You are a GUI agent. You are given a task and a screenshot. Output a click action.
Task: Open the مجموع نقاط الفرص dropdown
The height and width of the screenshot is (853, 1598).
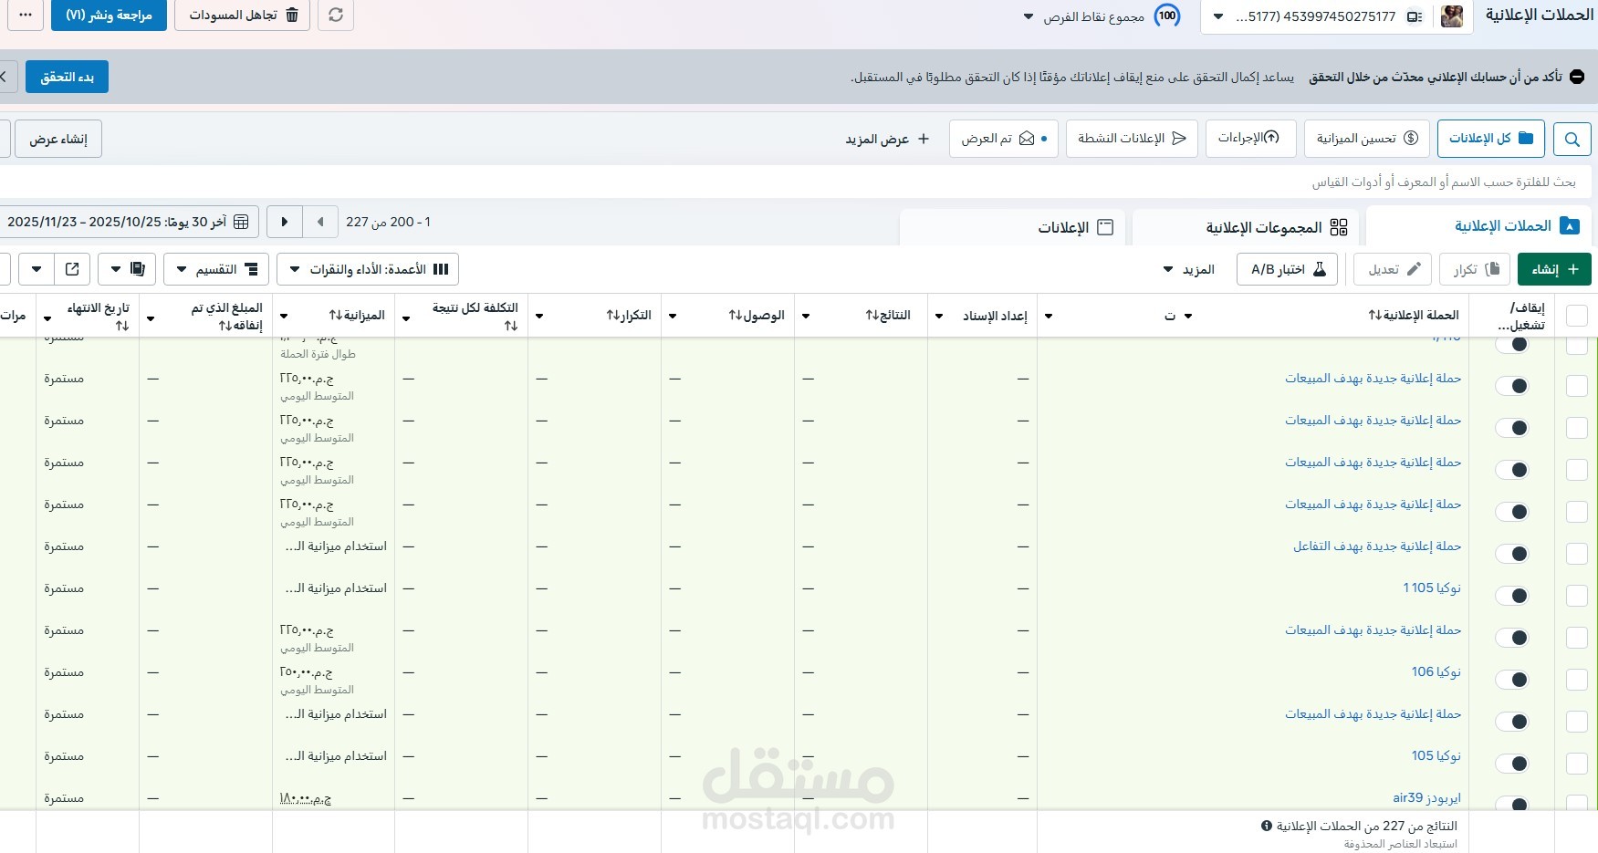point(1083,16)
